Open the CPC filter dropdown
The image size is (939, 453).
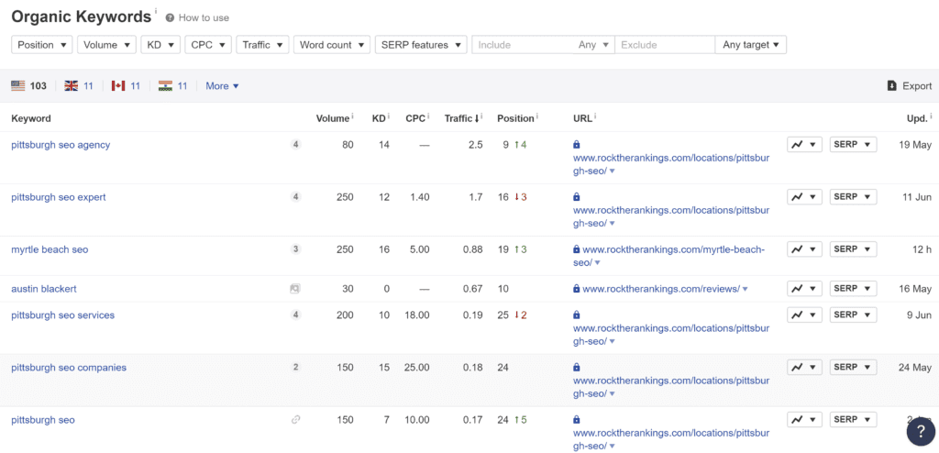point(208,45)
